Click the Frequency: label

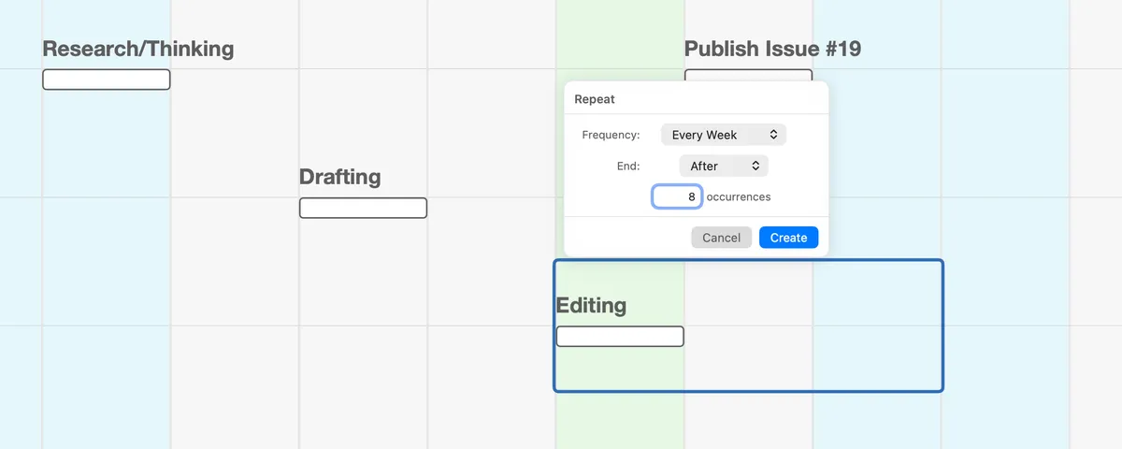pos(611,135)
